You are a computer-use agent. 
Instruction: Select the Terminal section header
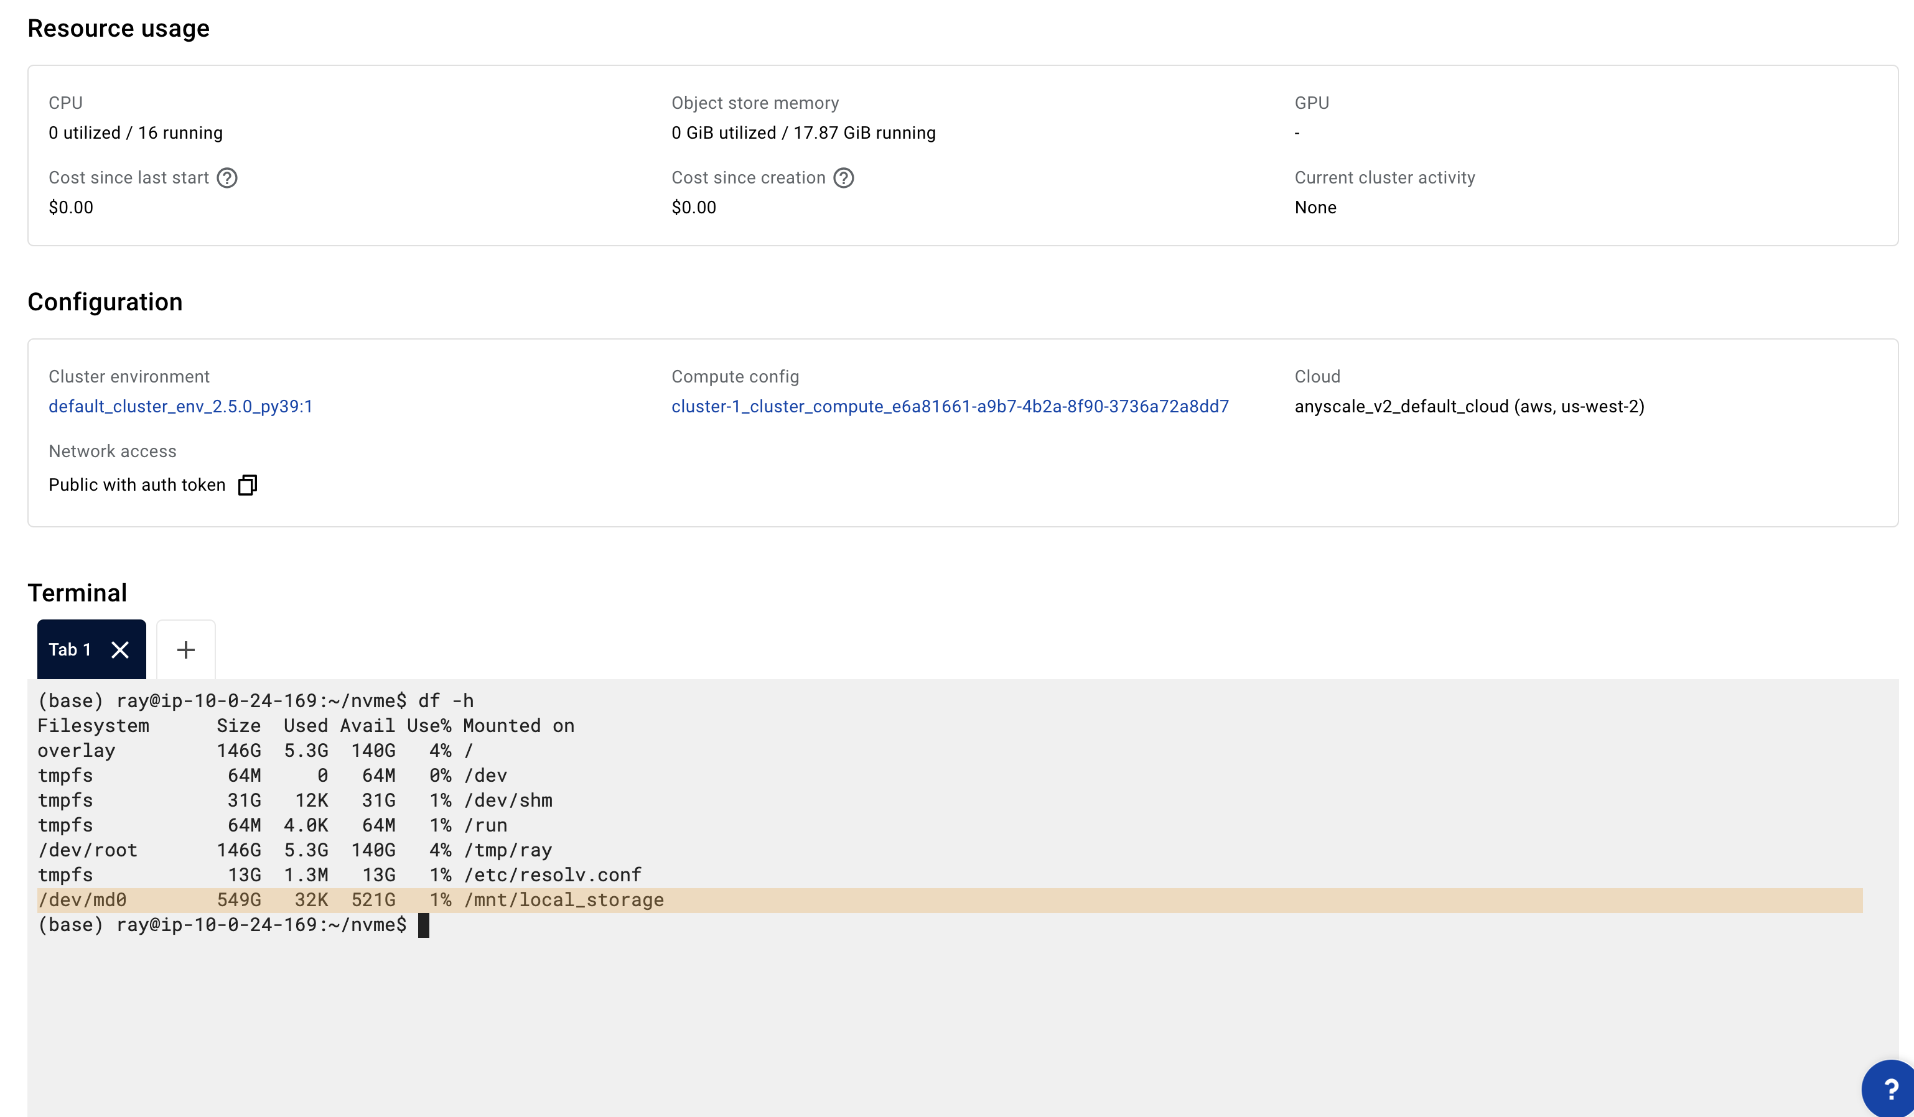77,591
